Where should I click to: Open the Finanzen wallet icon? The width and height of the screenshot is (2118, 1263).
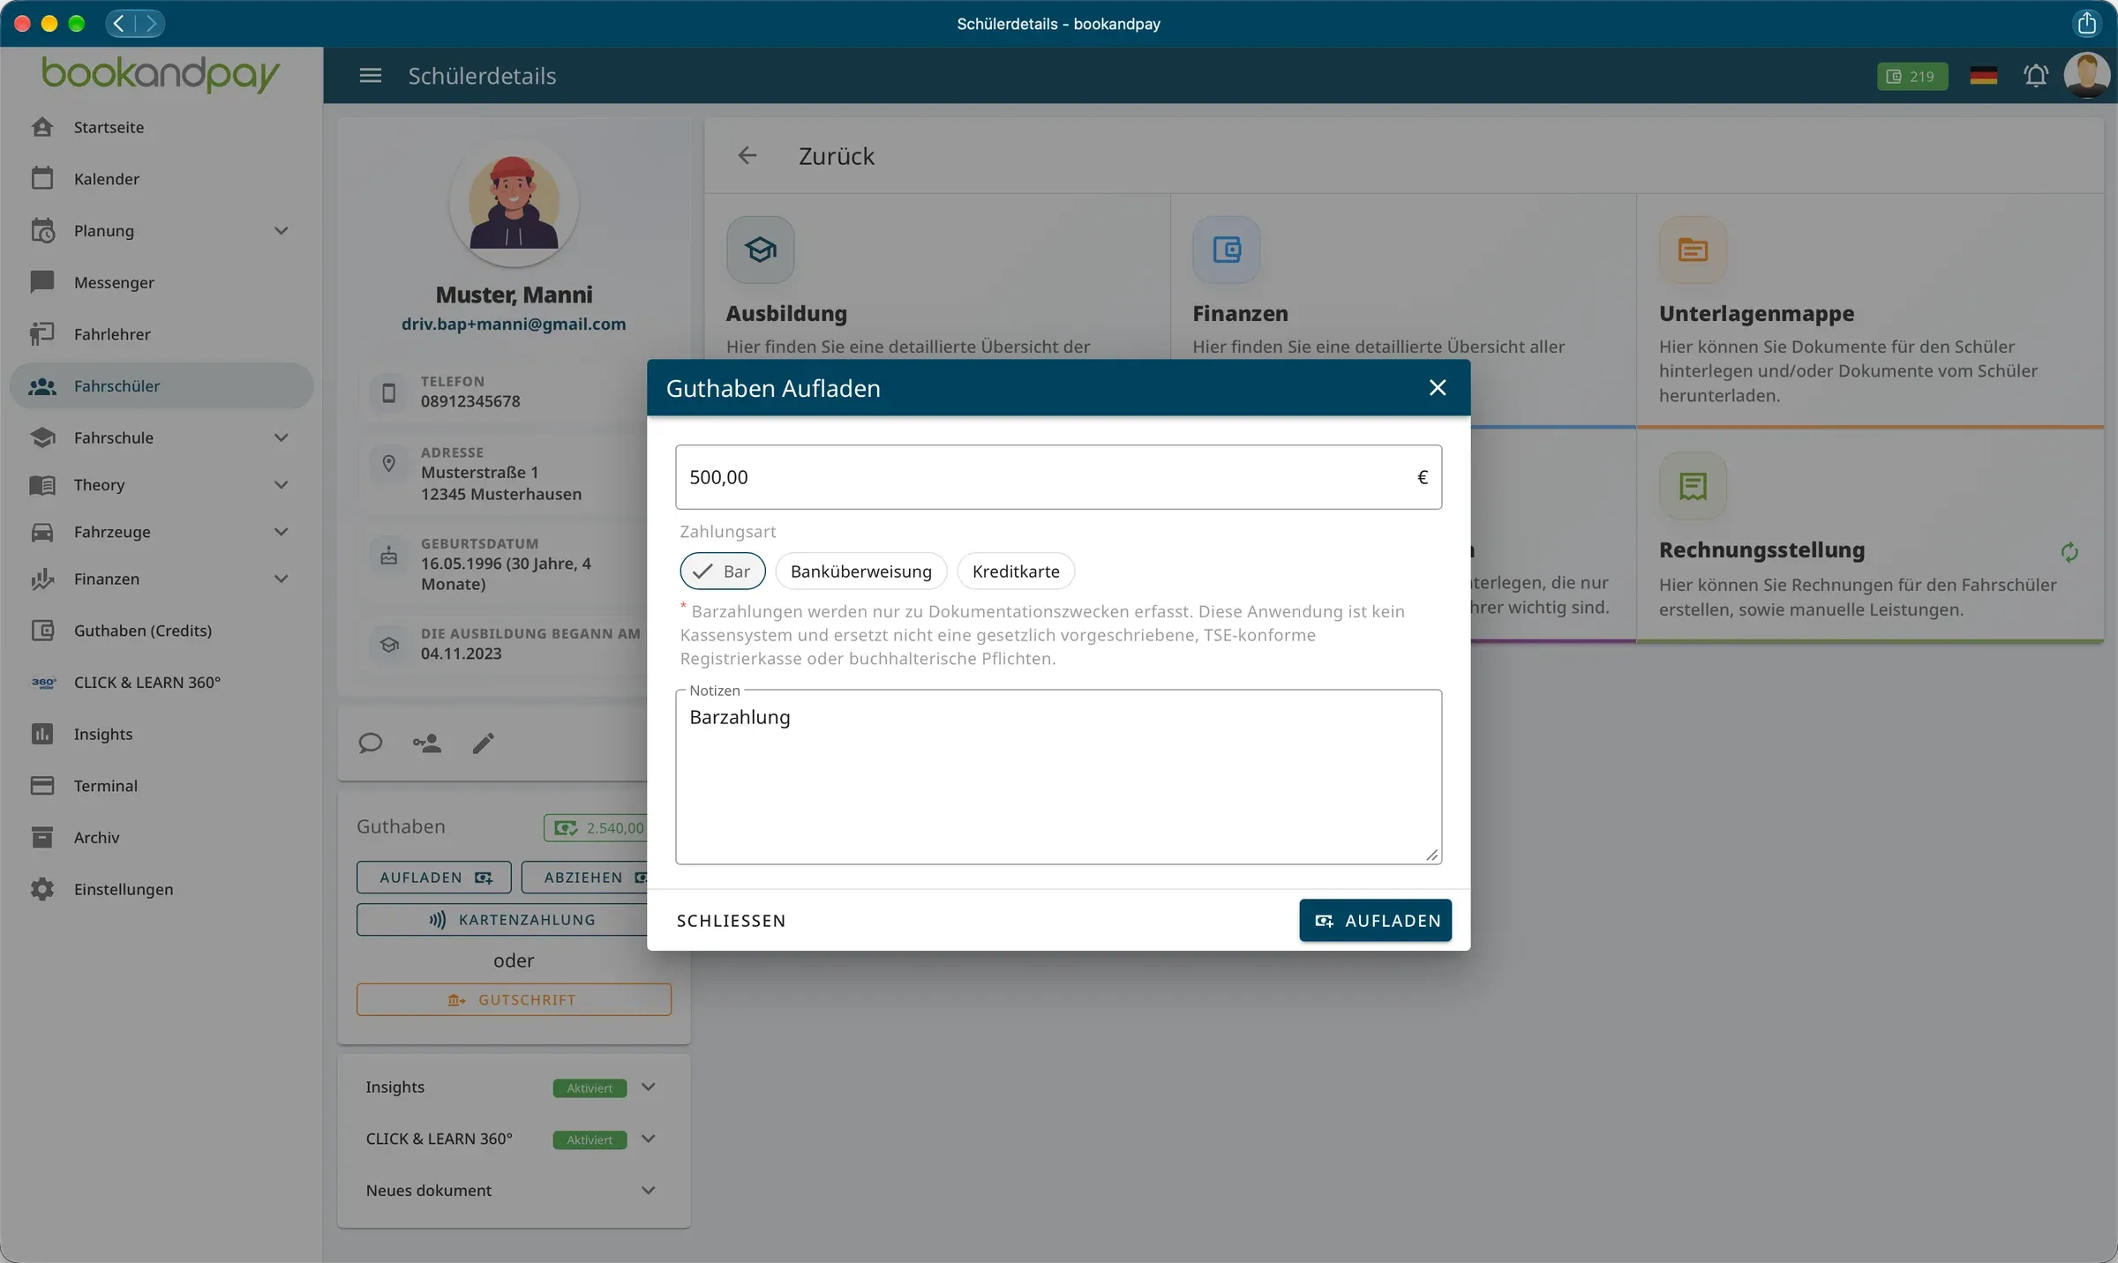click(1226, 250)
